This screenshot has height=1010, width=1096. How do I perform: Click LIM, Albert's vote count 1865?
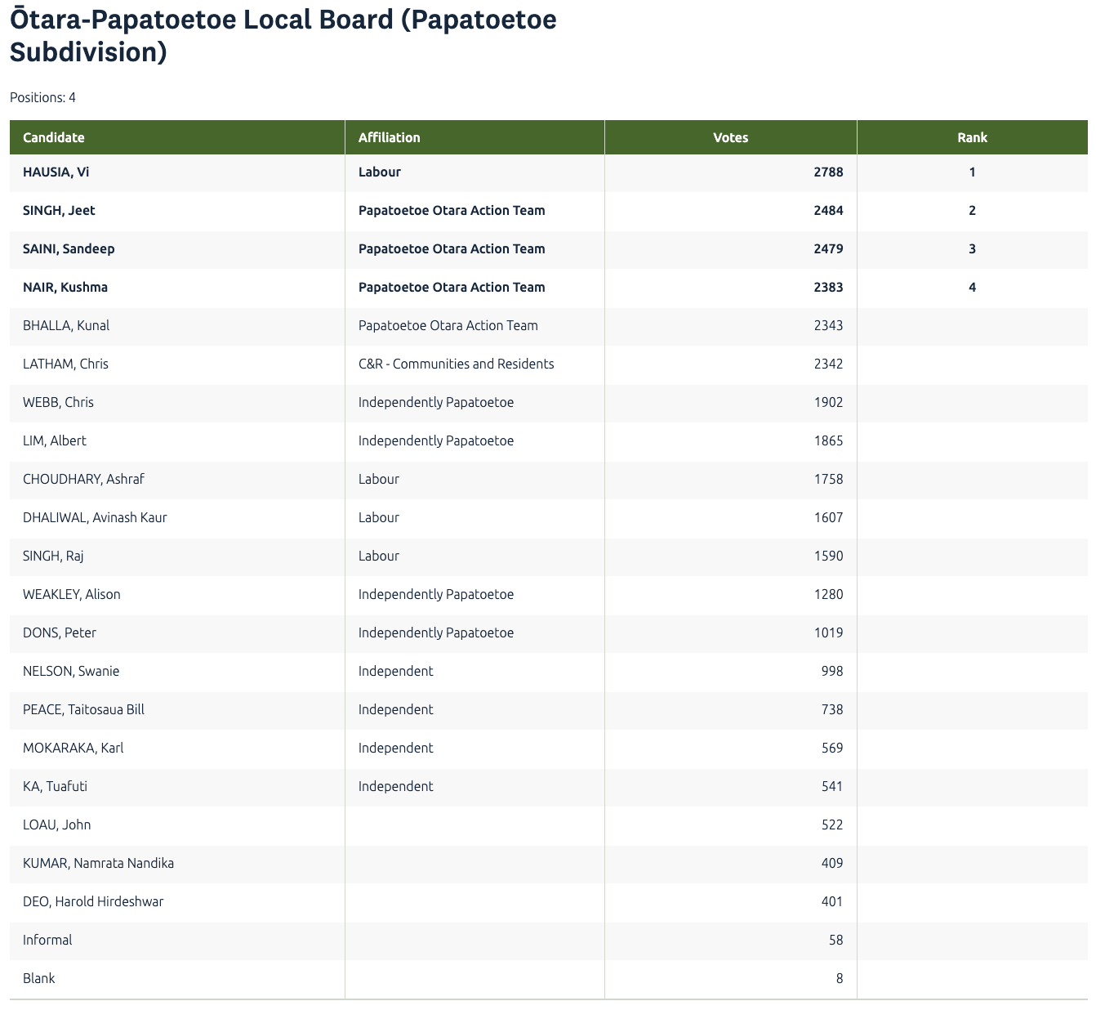[828, 441]
